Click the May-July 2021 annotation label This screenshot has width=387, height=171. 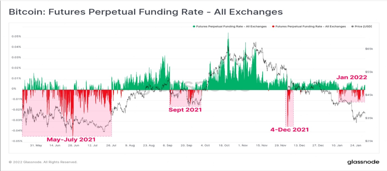pos(71,140)
